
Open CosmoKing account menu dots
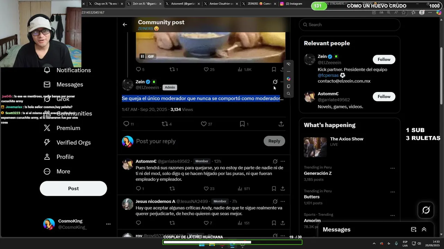tap(108, 224)
